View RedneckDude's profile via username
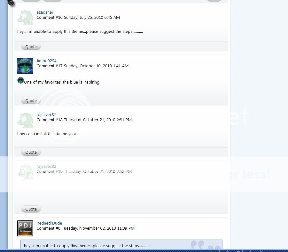288x252 pixels. [x=49, y=223]
